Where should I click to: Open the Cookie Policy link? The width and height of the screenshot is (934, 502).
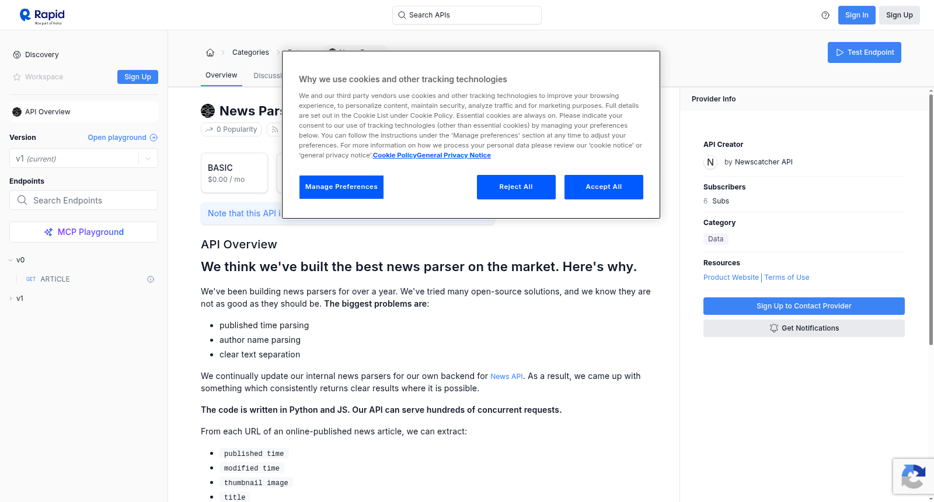tap(395, 155)
